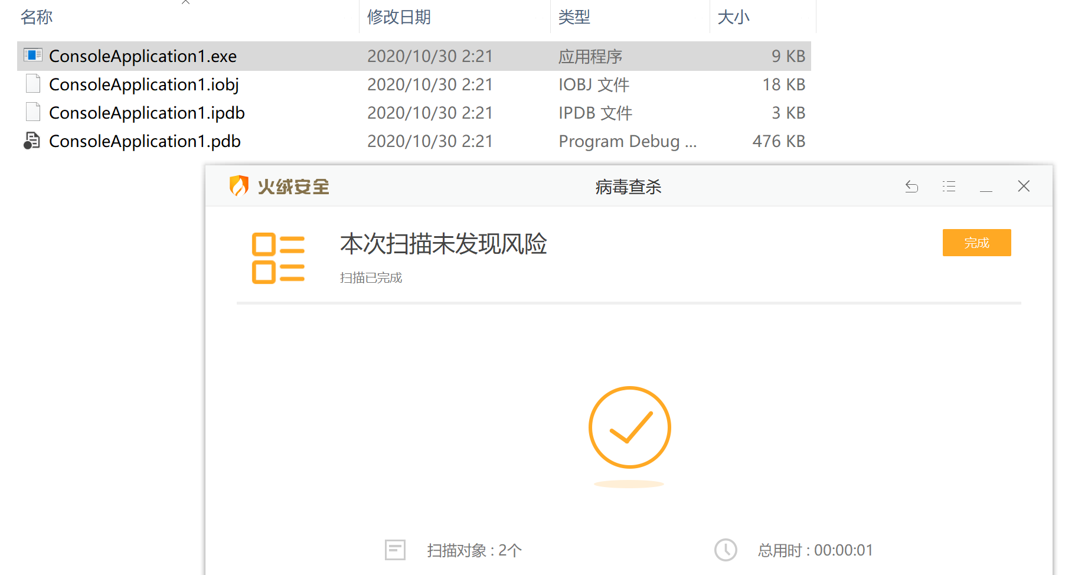Screen dimensions: 1088x575
Task: Click the ConsoleApplication1.pdb file icon
Action: click(x=32, y=141)
